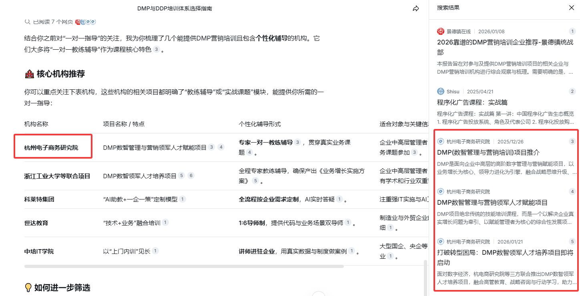Screen dimensions: 580x296
Task: Click the snippet starting DMP项目绝非传统的技能培训课程
Action: (x=506, y=218)
